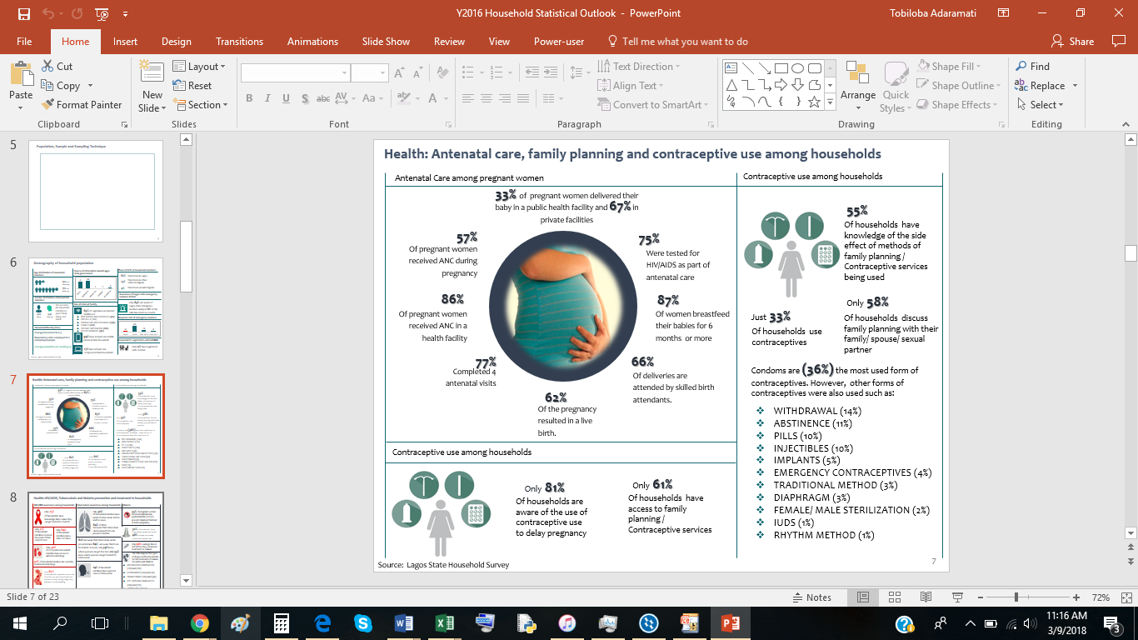Select the 5-Point Star shape
Viewport: 1138px width, 640px height.
pos(815,102)
